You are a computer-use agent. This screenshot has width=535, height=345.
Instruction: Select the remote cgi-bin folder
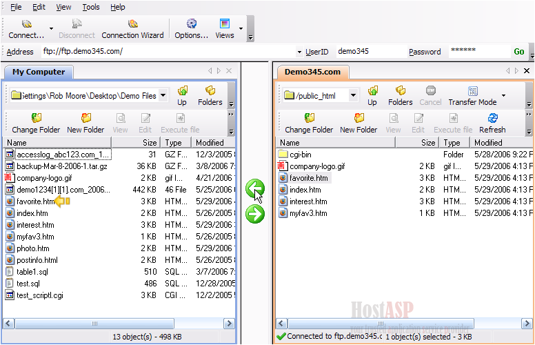coord(301,155)
